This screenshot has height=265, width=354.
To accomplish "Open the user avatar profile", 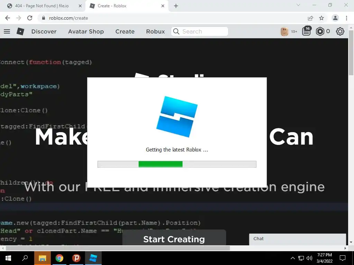I will click(284, 31).
